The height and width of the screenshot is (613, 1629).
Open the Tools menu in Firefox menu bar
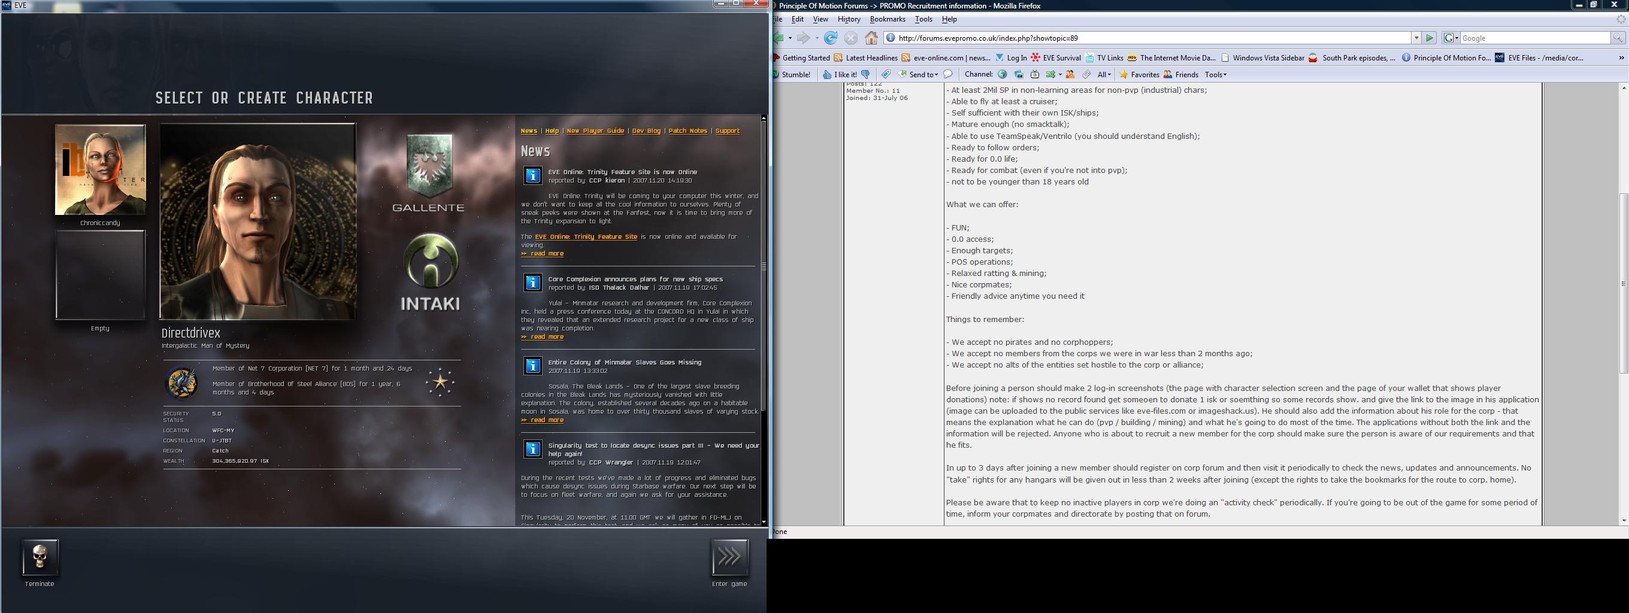(x=924, y=19)
